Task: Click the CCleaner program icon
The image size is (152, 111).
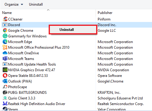Action: (x=5, y=19)
